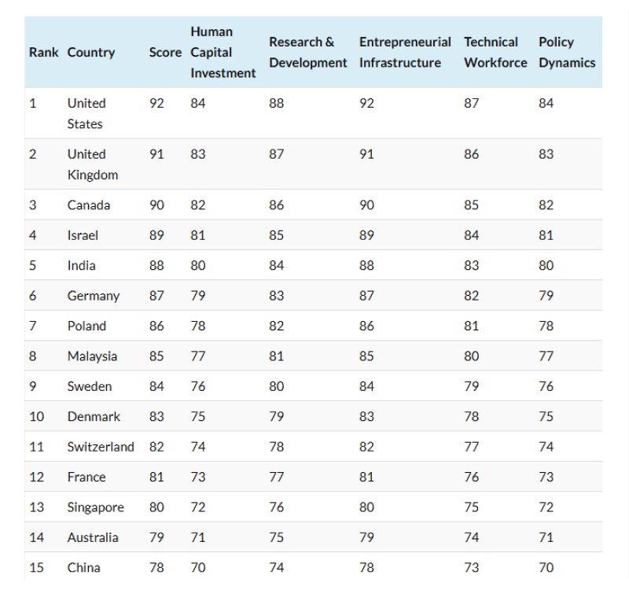This screenshot has width=629, height=590.
Task: Select the Country column header
Action: click(91, 53)
